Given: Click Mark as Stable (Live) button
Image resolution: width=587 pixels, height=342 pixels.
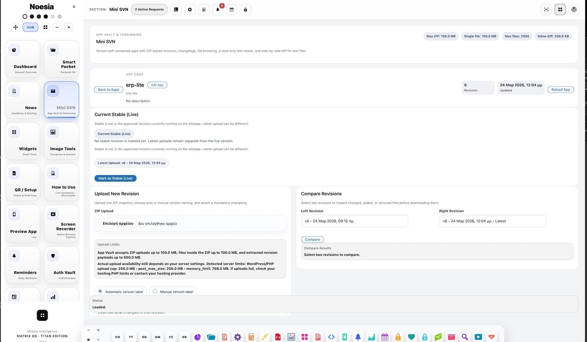Looking at the screenshot, I should click(115, 178).
